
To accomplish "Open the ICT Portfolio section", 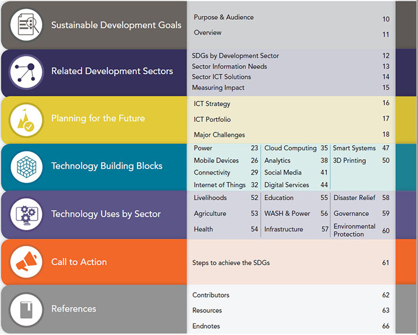I will click(x=212, y=120).
